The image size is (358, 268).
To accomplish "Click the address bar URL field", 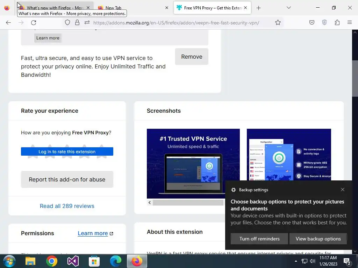I will [176, 23].
